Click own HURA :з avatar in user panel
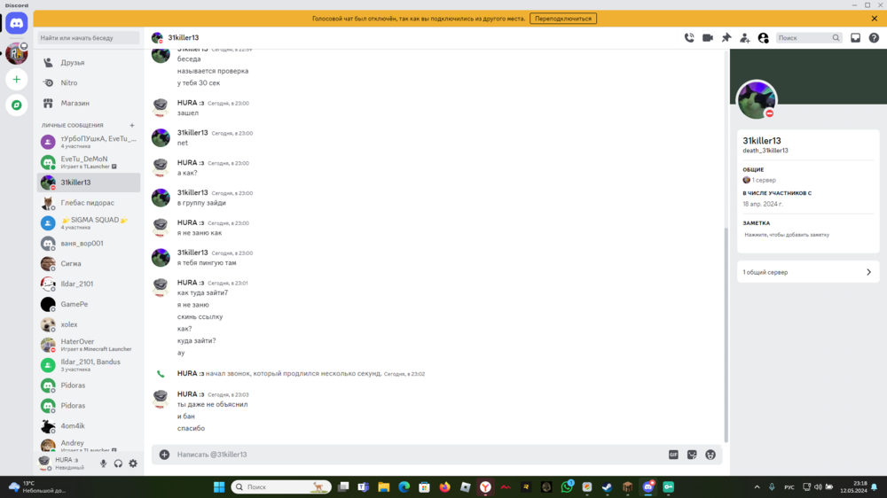 pyautogui.click(x=44, y=463)
